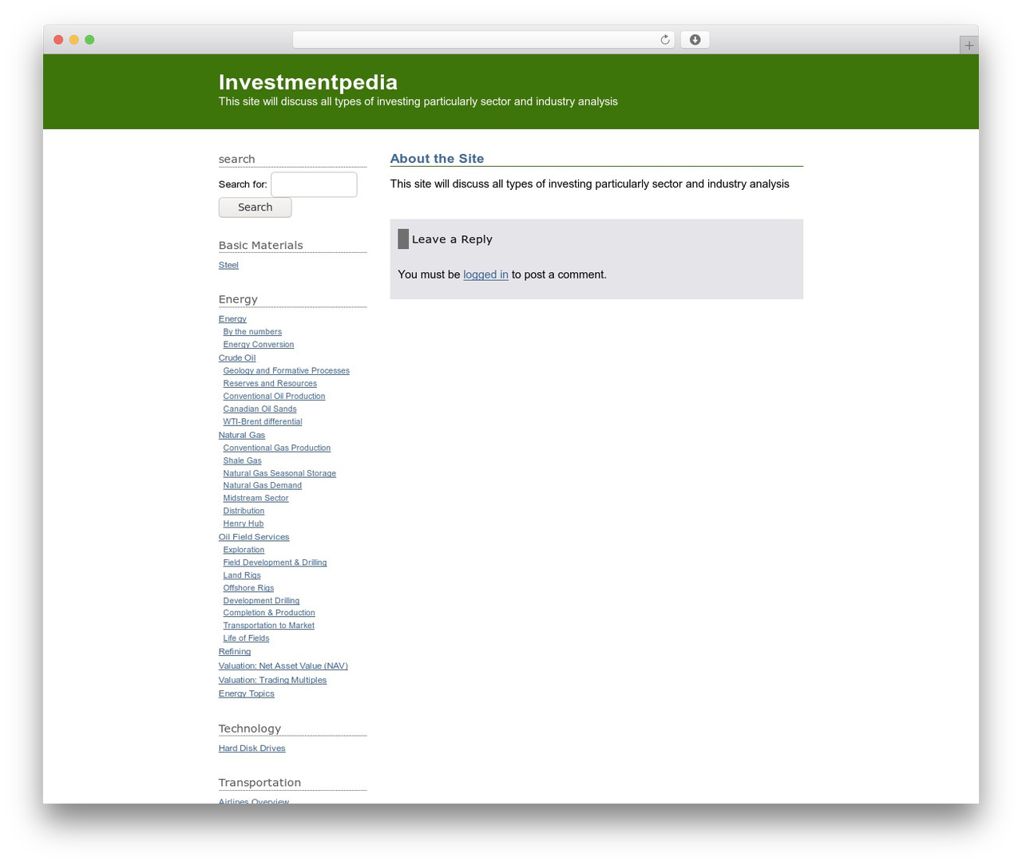Open the browser downloads icon
This screenshot has width=1022, height=865.
coord(695,40)
